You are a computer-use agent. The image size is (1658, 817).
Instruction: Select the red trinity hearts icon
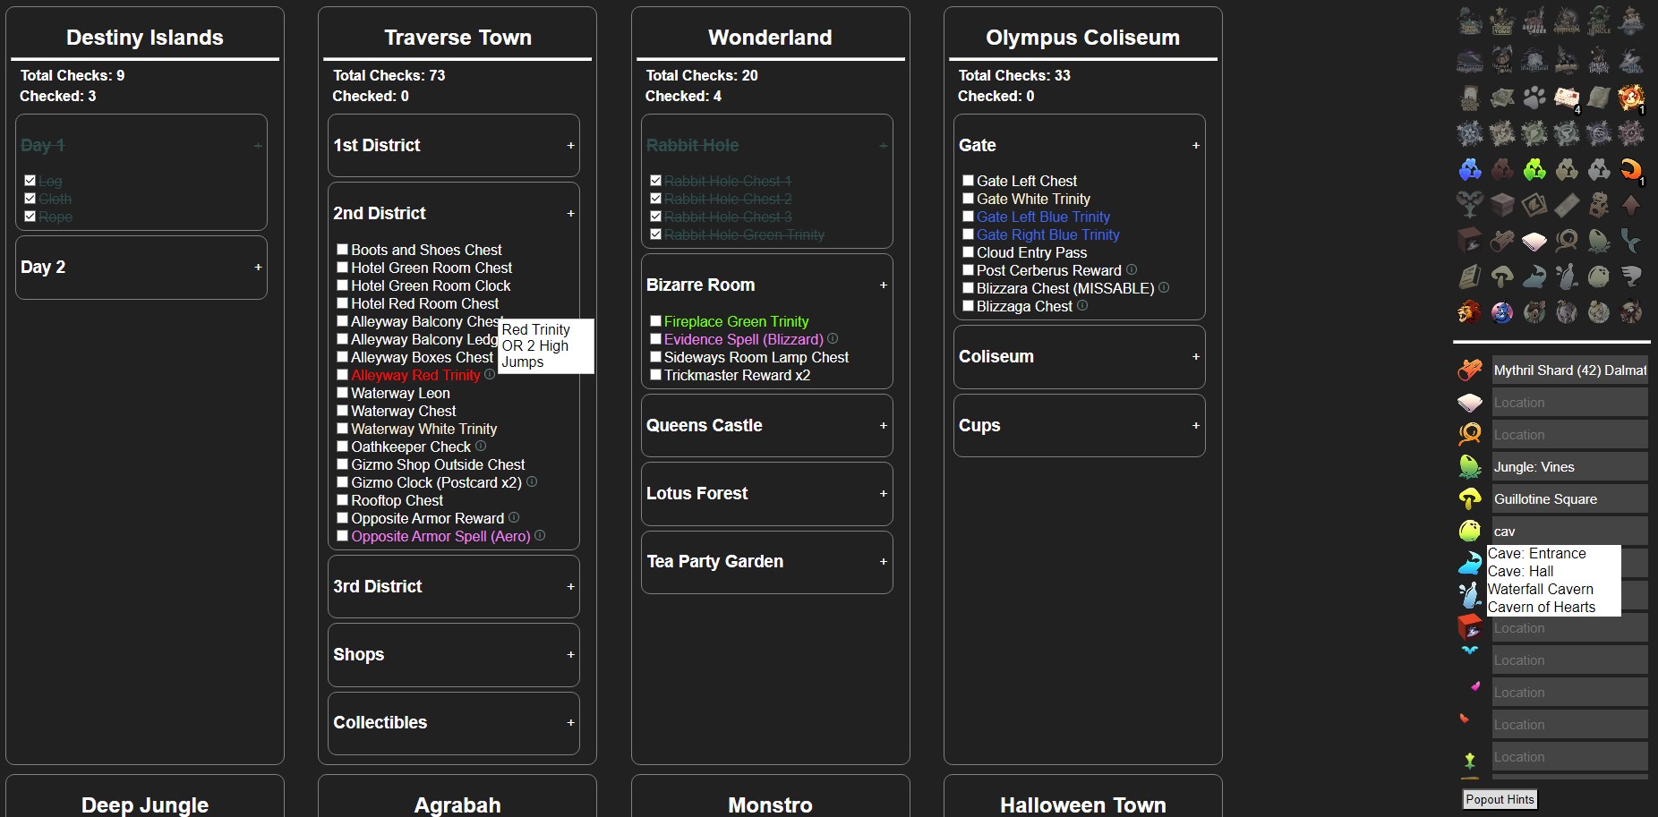point(1501,168)
